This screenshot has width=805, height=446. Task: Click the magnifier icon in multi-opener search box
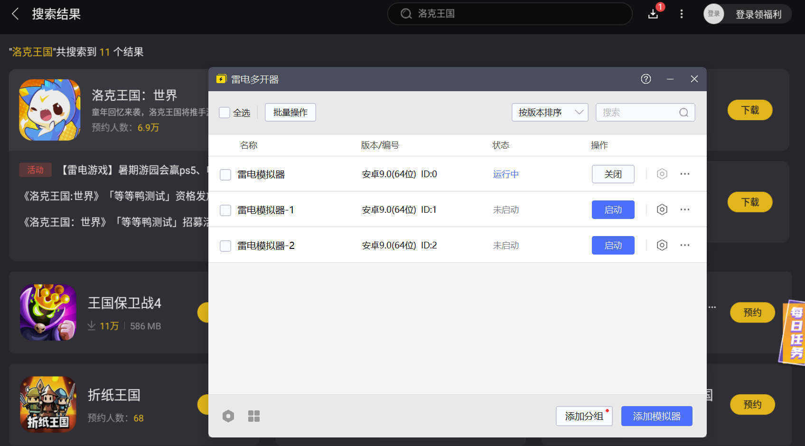point(683,113)
